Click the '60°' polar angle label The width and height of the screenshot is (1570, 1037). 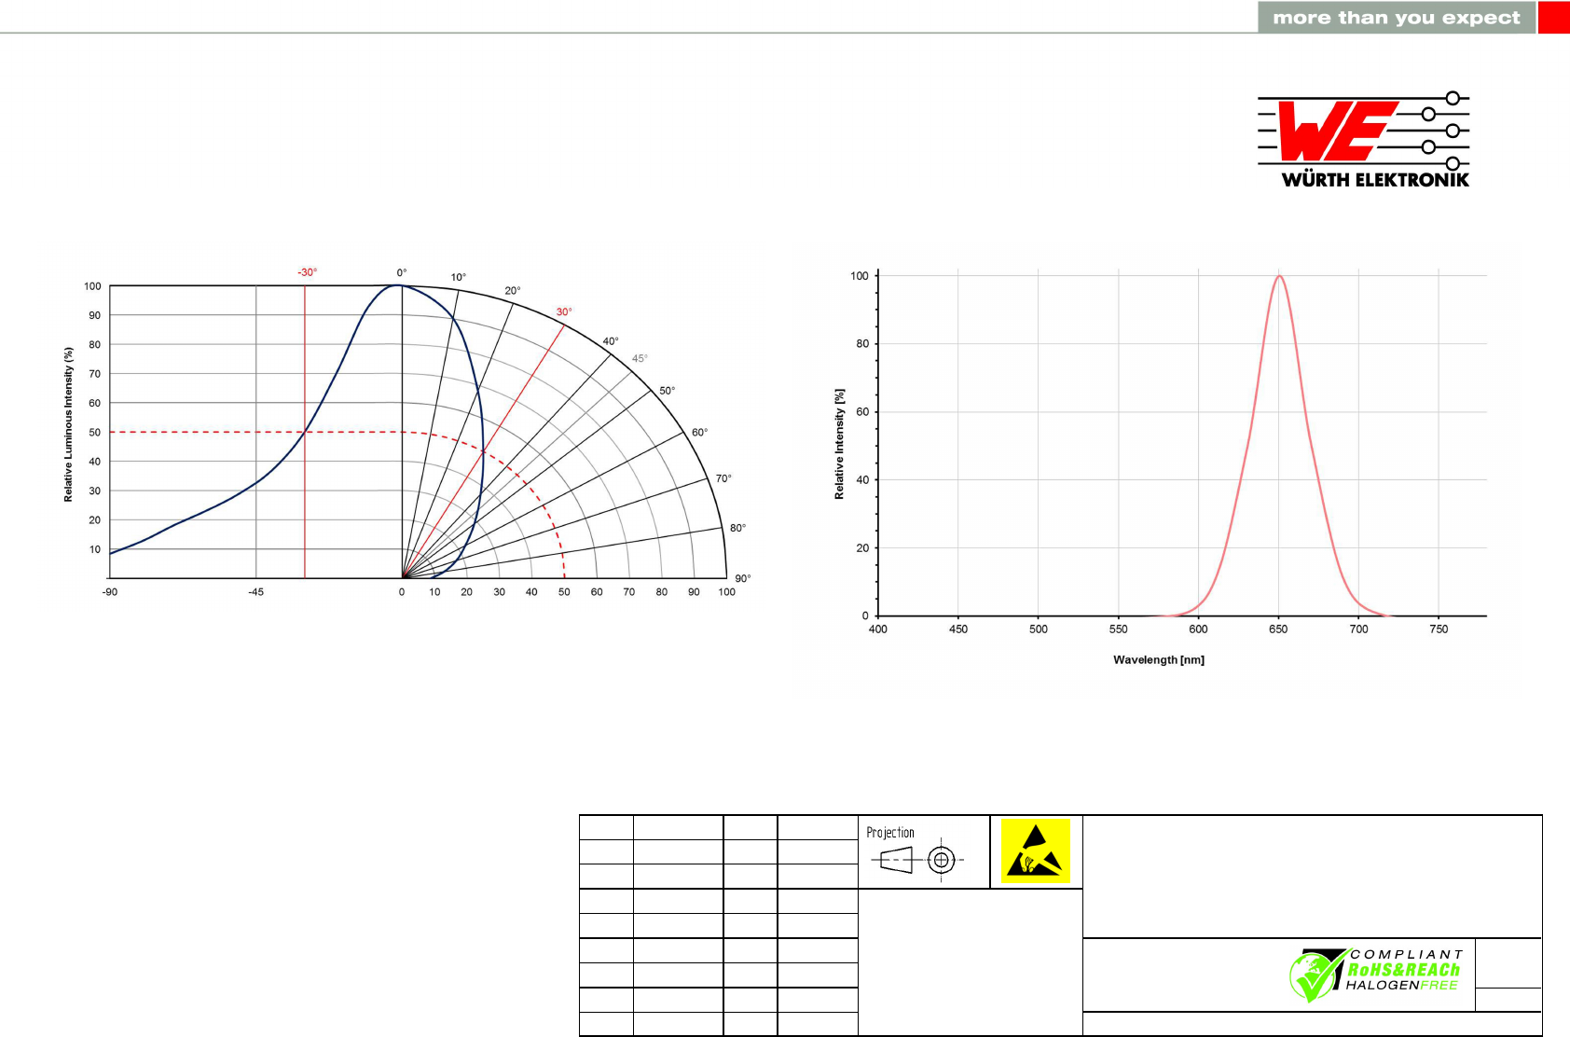click(x=700, y=432)
